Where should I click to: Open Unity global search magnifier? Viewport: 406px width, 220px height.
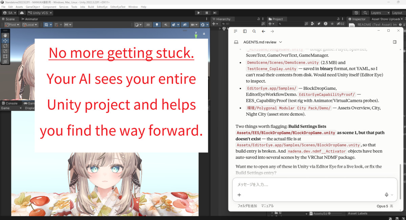pyautogui.click(x=365, y=13)
